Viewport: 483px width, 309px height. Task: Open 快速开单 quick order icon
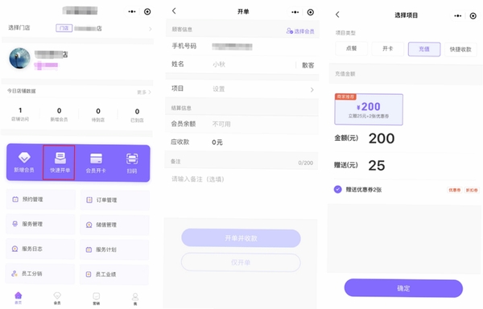[60, 159]
